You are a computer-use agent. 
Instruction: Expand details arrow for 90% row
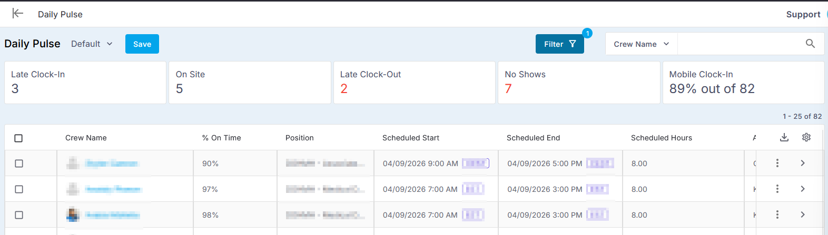[803, 163]
